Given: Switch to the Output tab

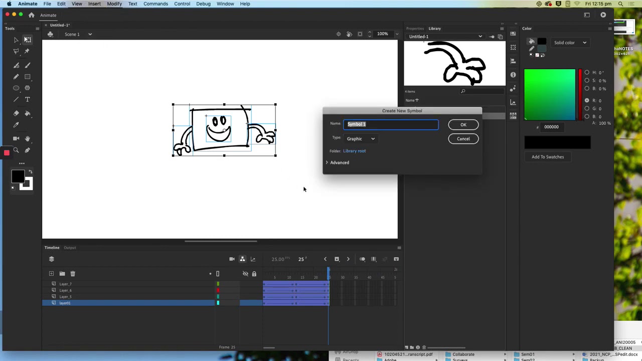Looking at the screenshot, I should pos(70,248).
